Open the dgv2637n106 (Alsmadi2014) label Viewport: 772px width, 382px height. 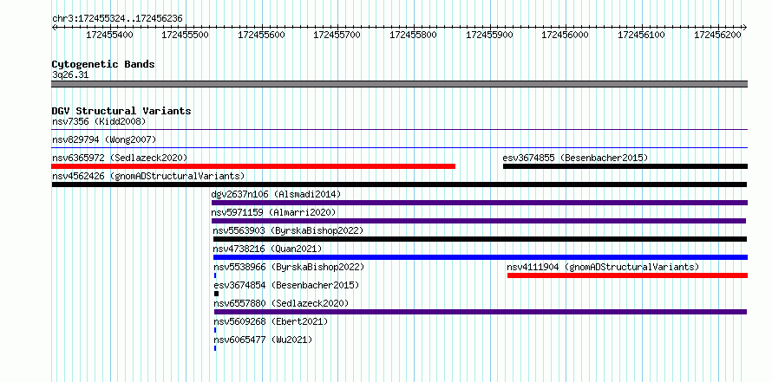pos(276,194)
